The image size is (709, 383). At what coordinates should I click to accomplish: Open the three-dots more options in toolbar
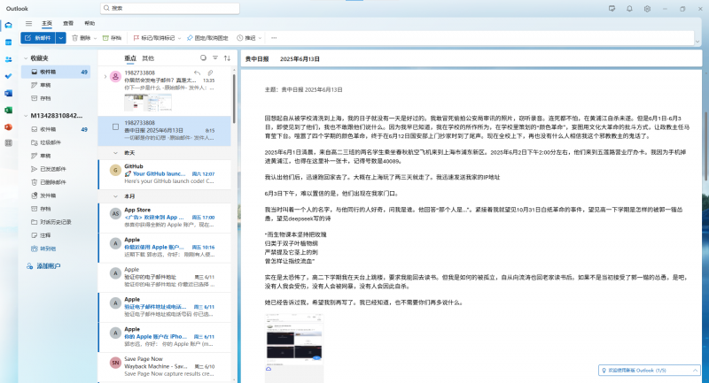pos(274,38)
